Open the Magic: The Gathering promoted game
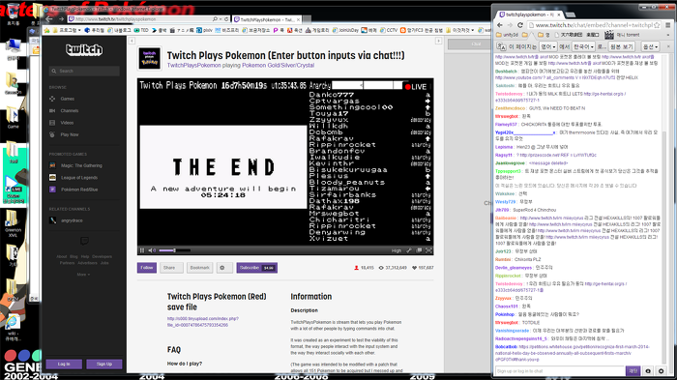This screenshot has width=677, height=380. tap(81, 165)
